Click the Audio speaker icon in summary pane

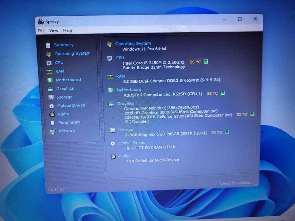(x=113, y=157)
